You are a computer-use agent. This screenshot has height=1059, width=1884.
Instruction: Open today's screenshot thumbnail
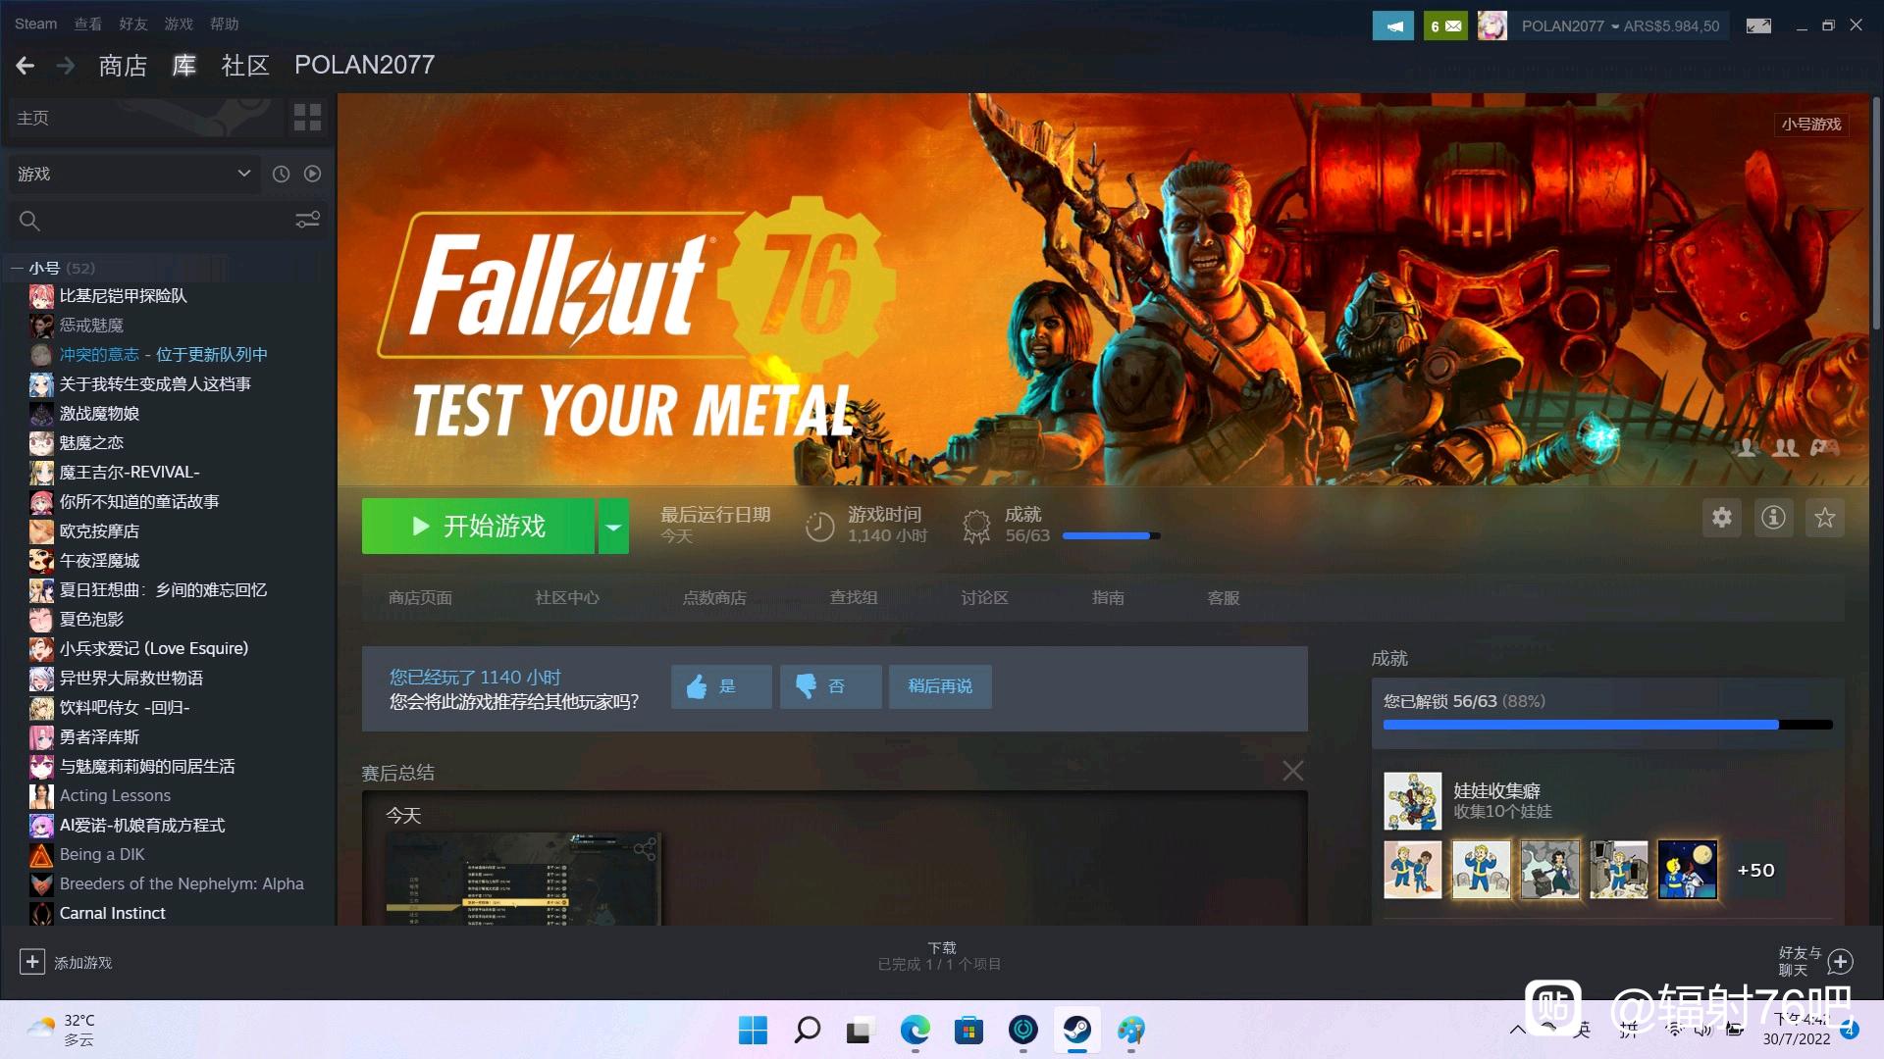[522, 880]
